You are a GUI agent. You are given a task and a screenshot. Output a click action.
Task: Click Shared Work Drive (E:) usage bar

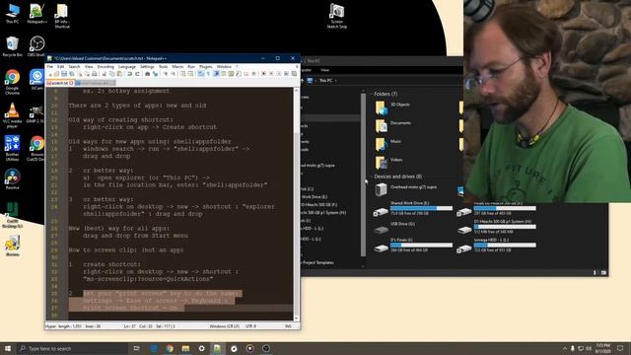(421, 208)
